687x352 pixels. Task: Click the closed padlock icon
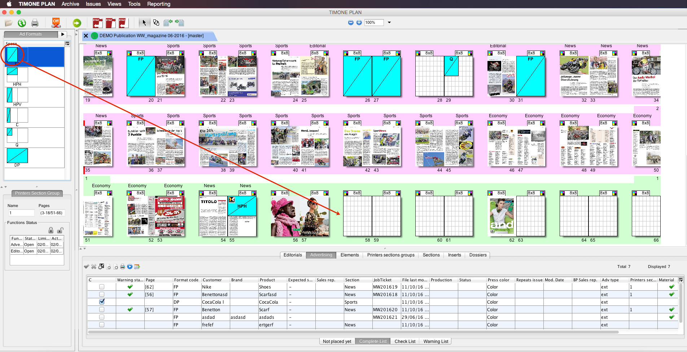(x=51, y=230)
